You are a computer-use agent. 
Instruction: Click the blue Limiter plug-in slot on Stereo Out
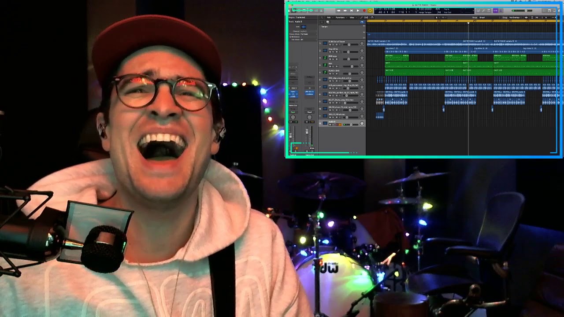(309, 94)
